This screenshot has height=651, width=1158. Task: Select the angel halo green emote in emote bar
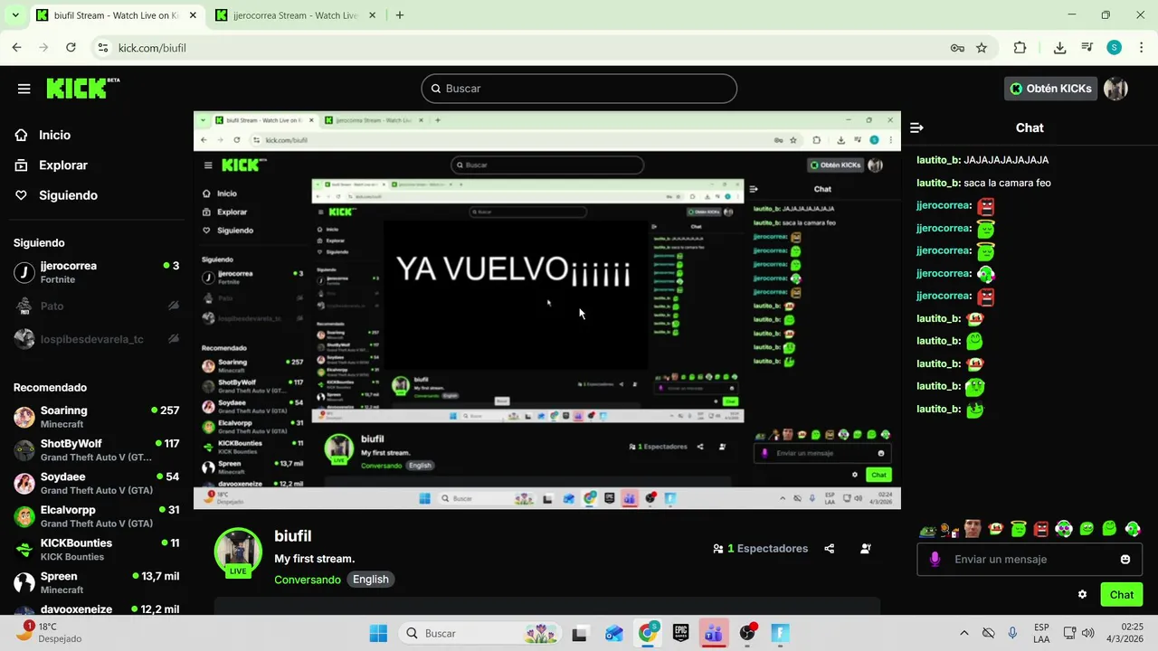[1019, 529]
